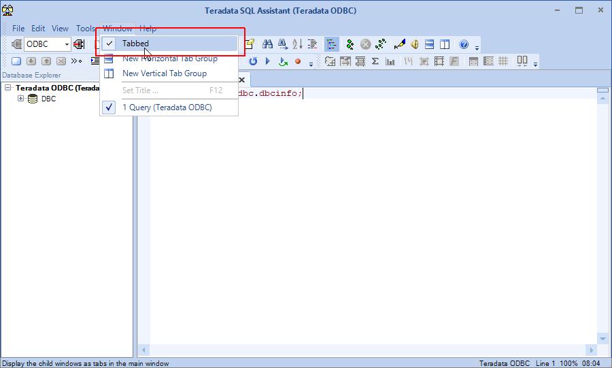Click the Format Query lines icon
This screenshot has width=612, height=368.
[x=313, y=44]
